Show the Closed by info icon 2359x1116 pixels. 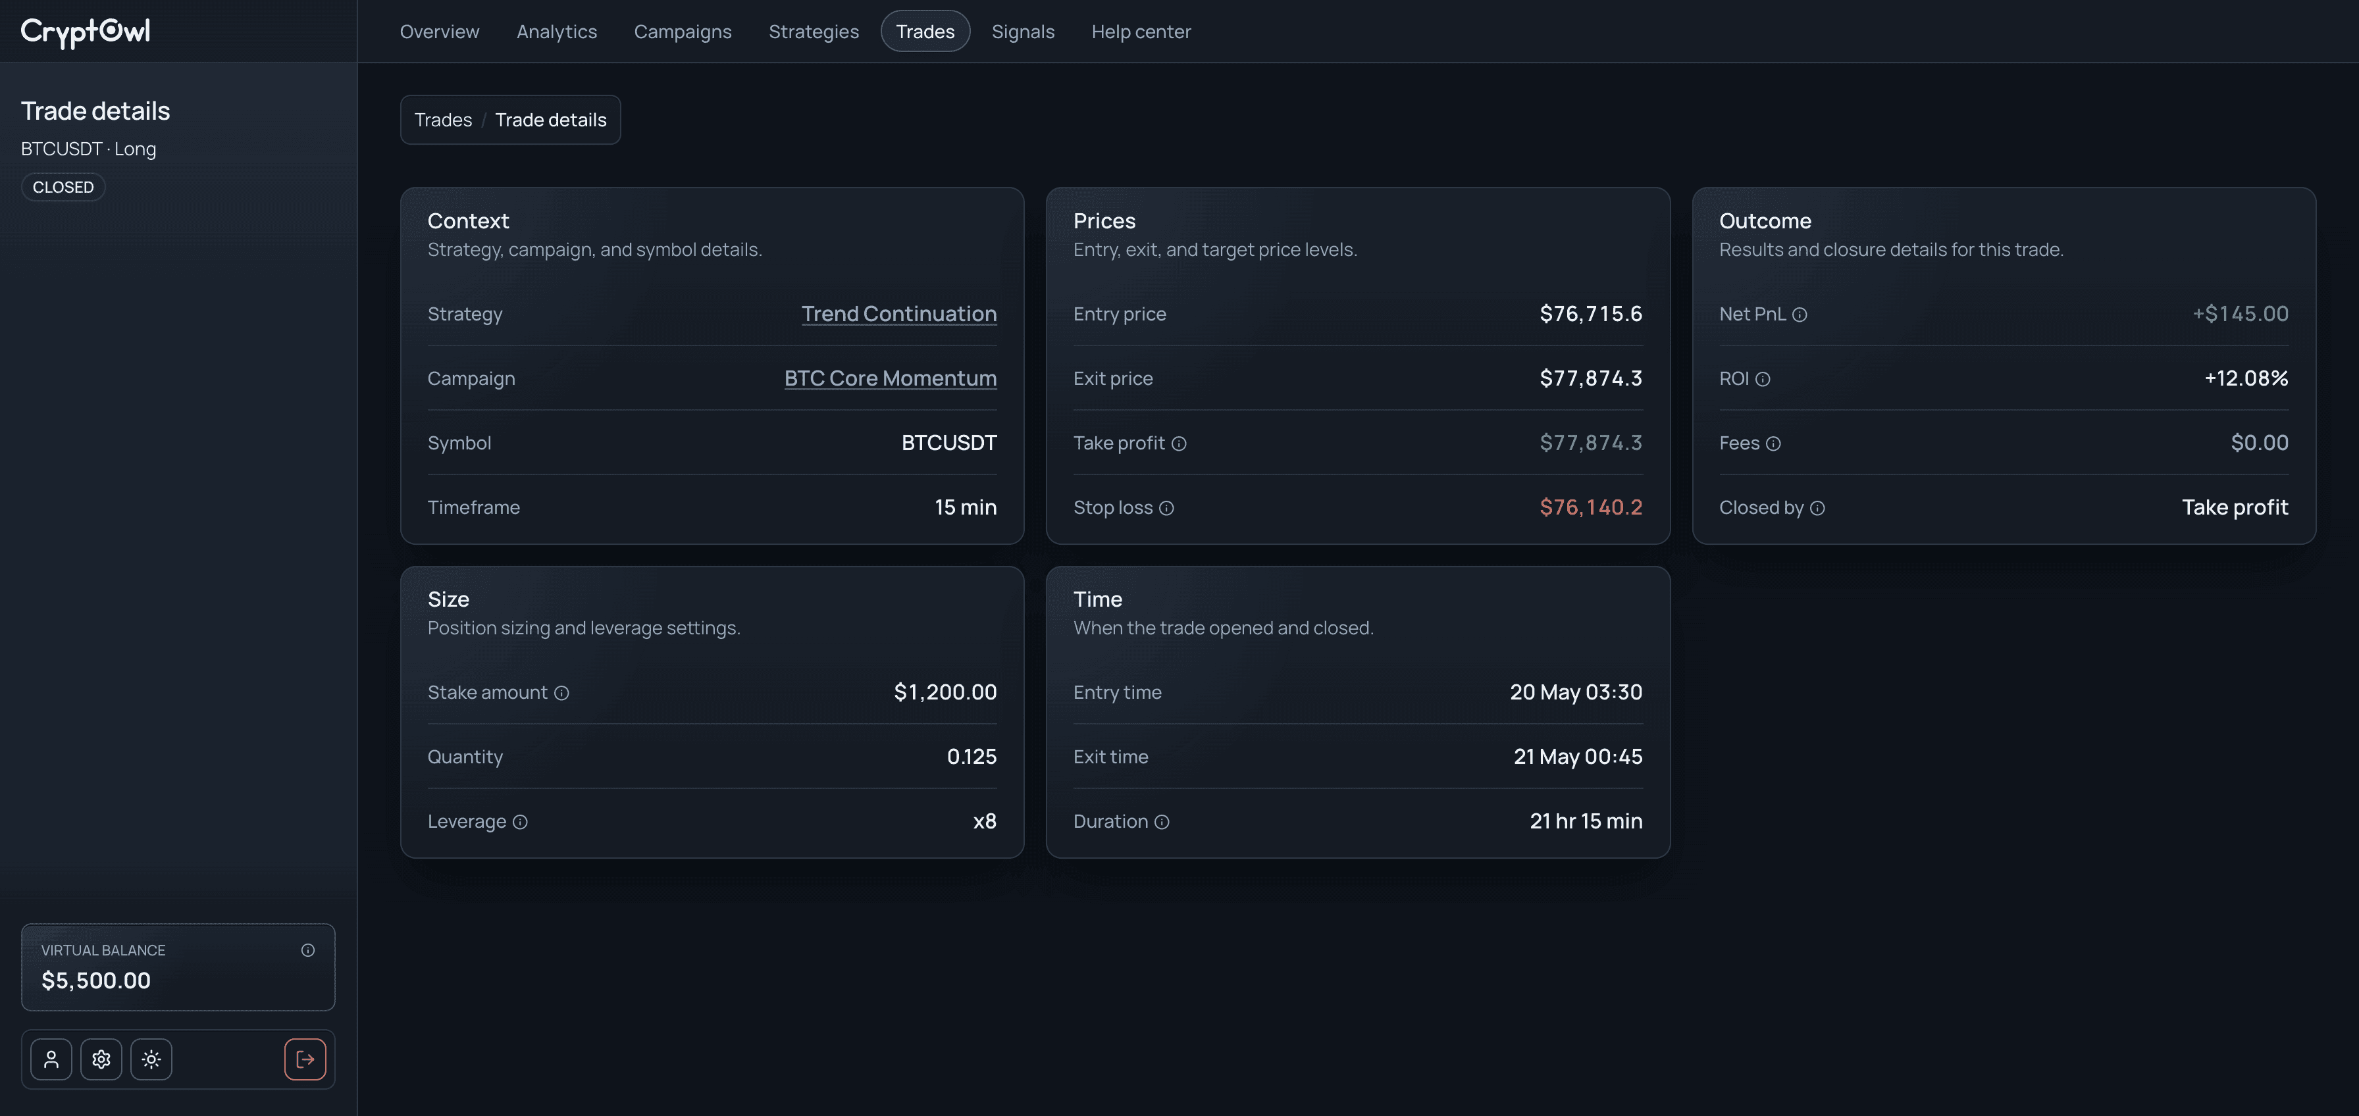point(1818,508)
